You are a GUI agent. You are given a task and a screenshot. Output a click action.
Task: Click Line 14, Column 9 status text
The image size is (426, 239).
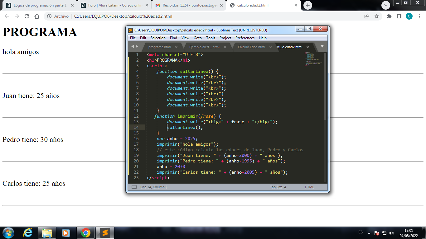(x=154, y=187)
